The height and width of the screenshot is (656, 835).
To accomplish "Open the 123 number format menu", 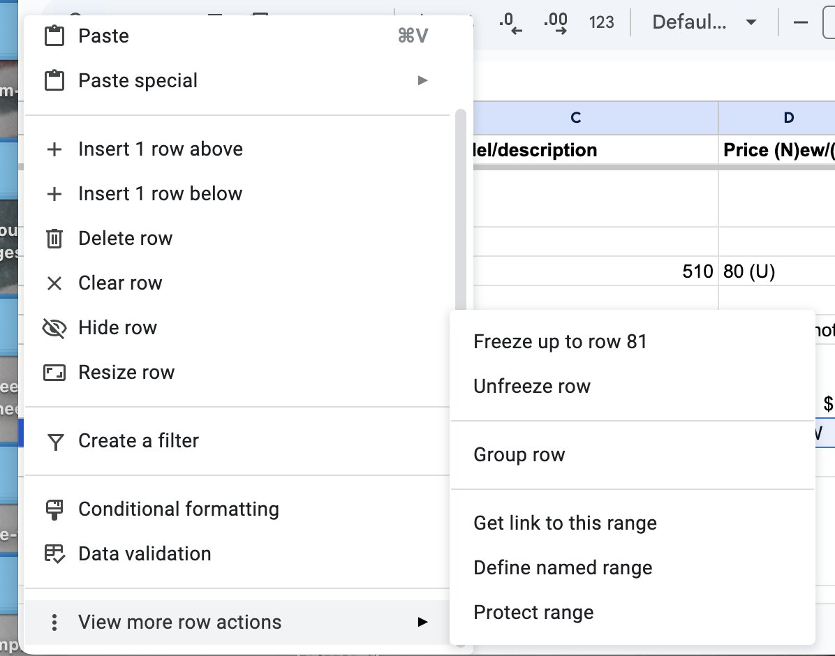I will point(601,22).
